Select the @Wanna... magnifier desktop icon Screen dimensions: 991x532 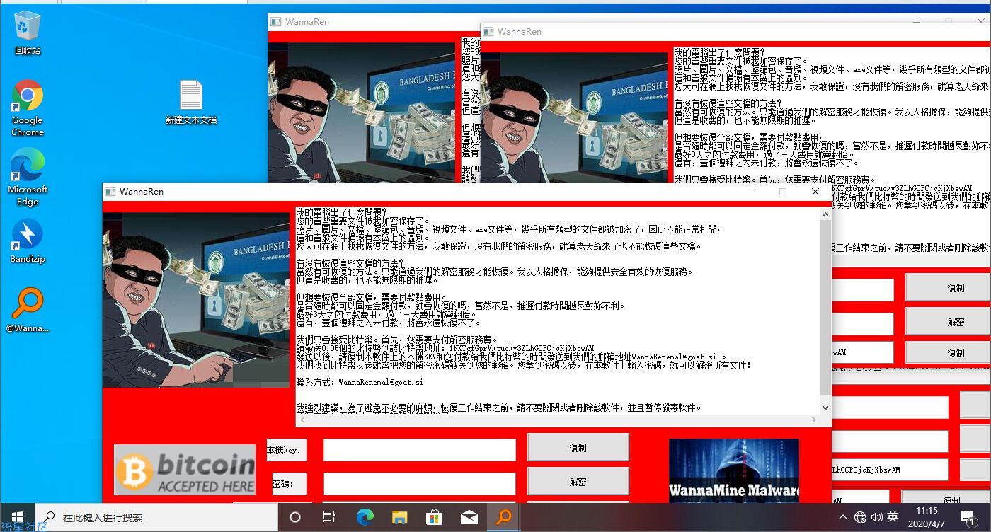click(28, 310)
